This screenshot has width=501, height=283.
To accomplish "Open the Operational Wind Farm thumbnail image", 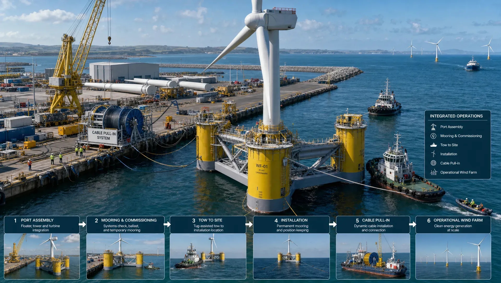I will click(x=453, y=256).
